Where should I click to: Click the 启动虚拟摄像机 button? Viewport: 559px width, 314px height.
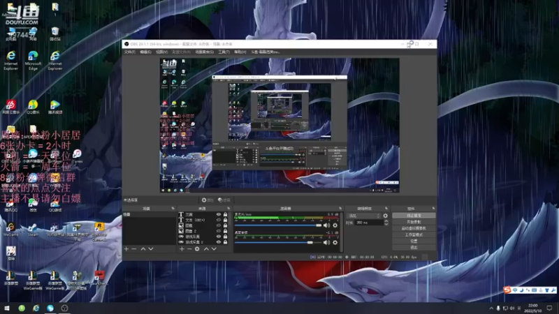coord(414,228)
